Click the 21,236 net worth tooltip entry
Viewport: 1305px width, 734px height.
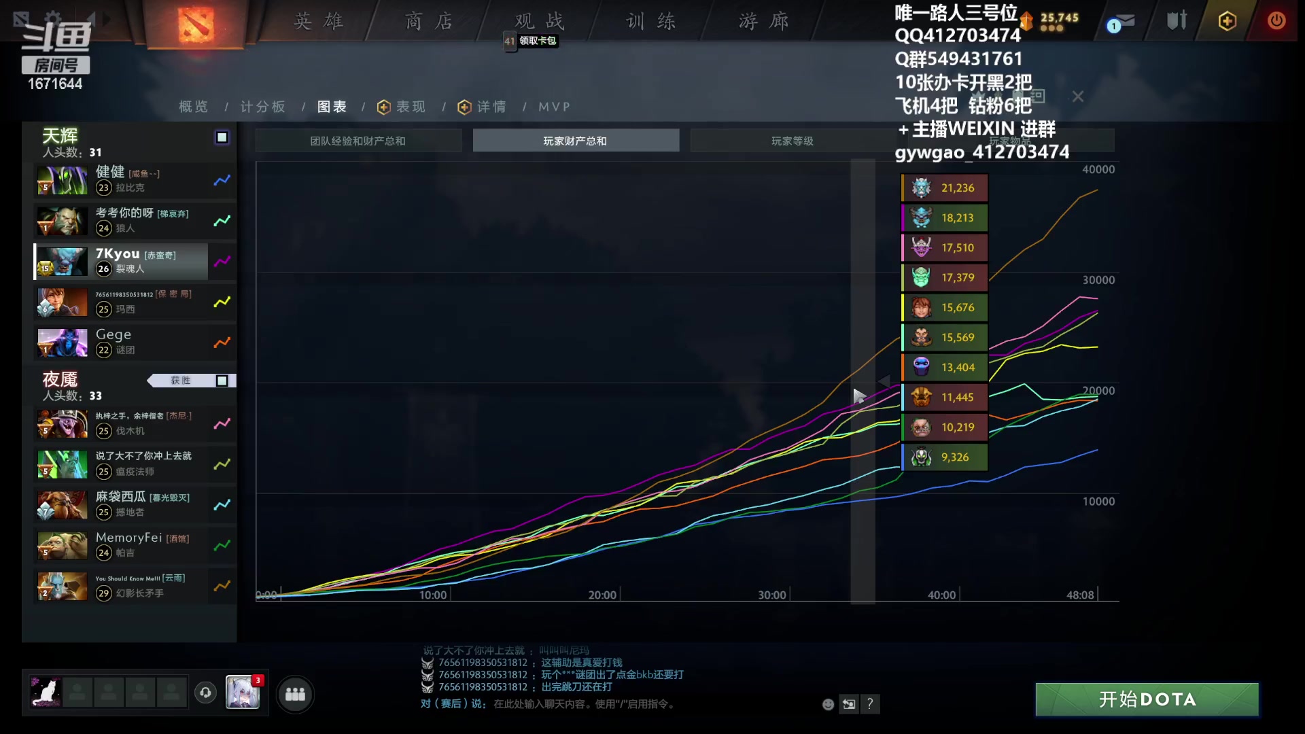[x=944, y=188]
